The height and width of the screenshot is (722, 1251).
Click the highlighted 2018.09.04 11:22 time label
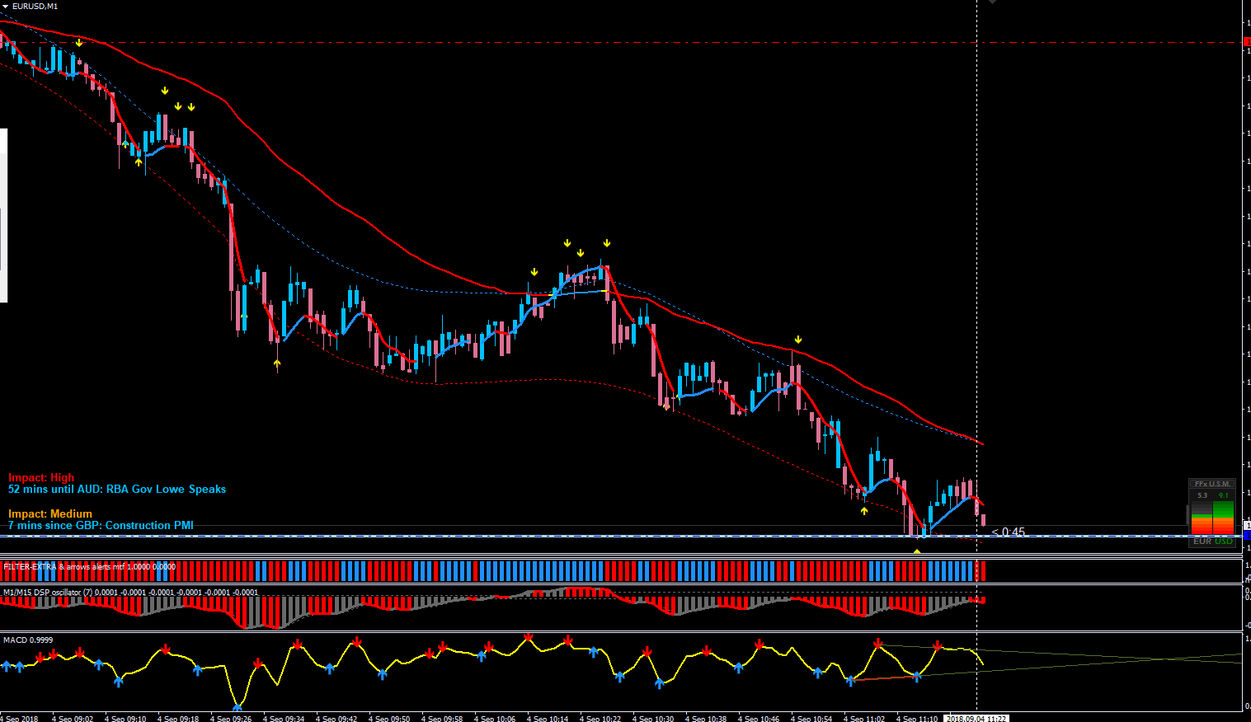click(x=976, y=718)
